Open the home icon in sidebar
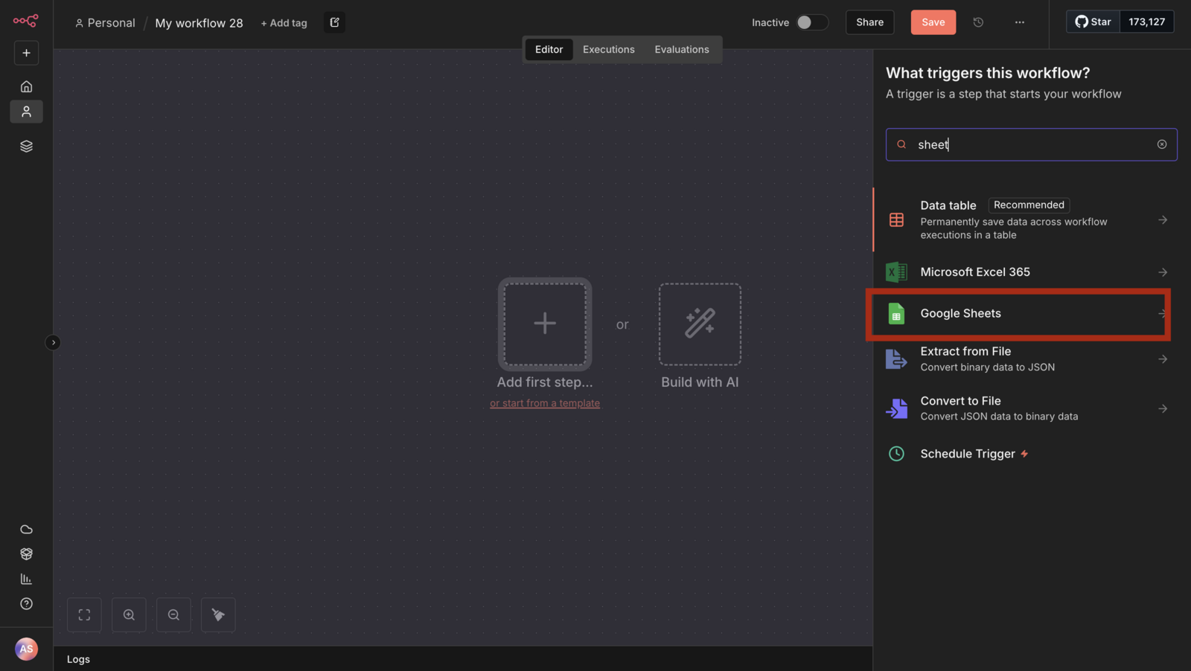 26,86
